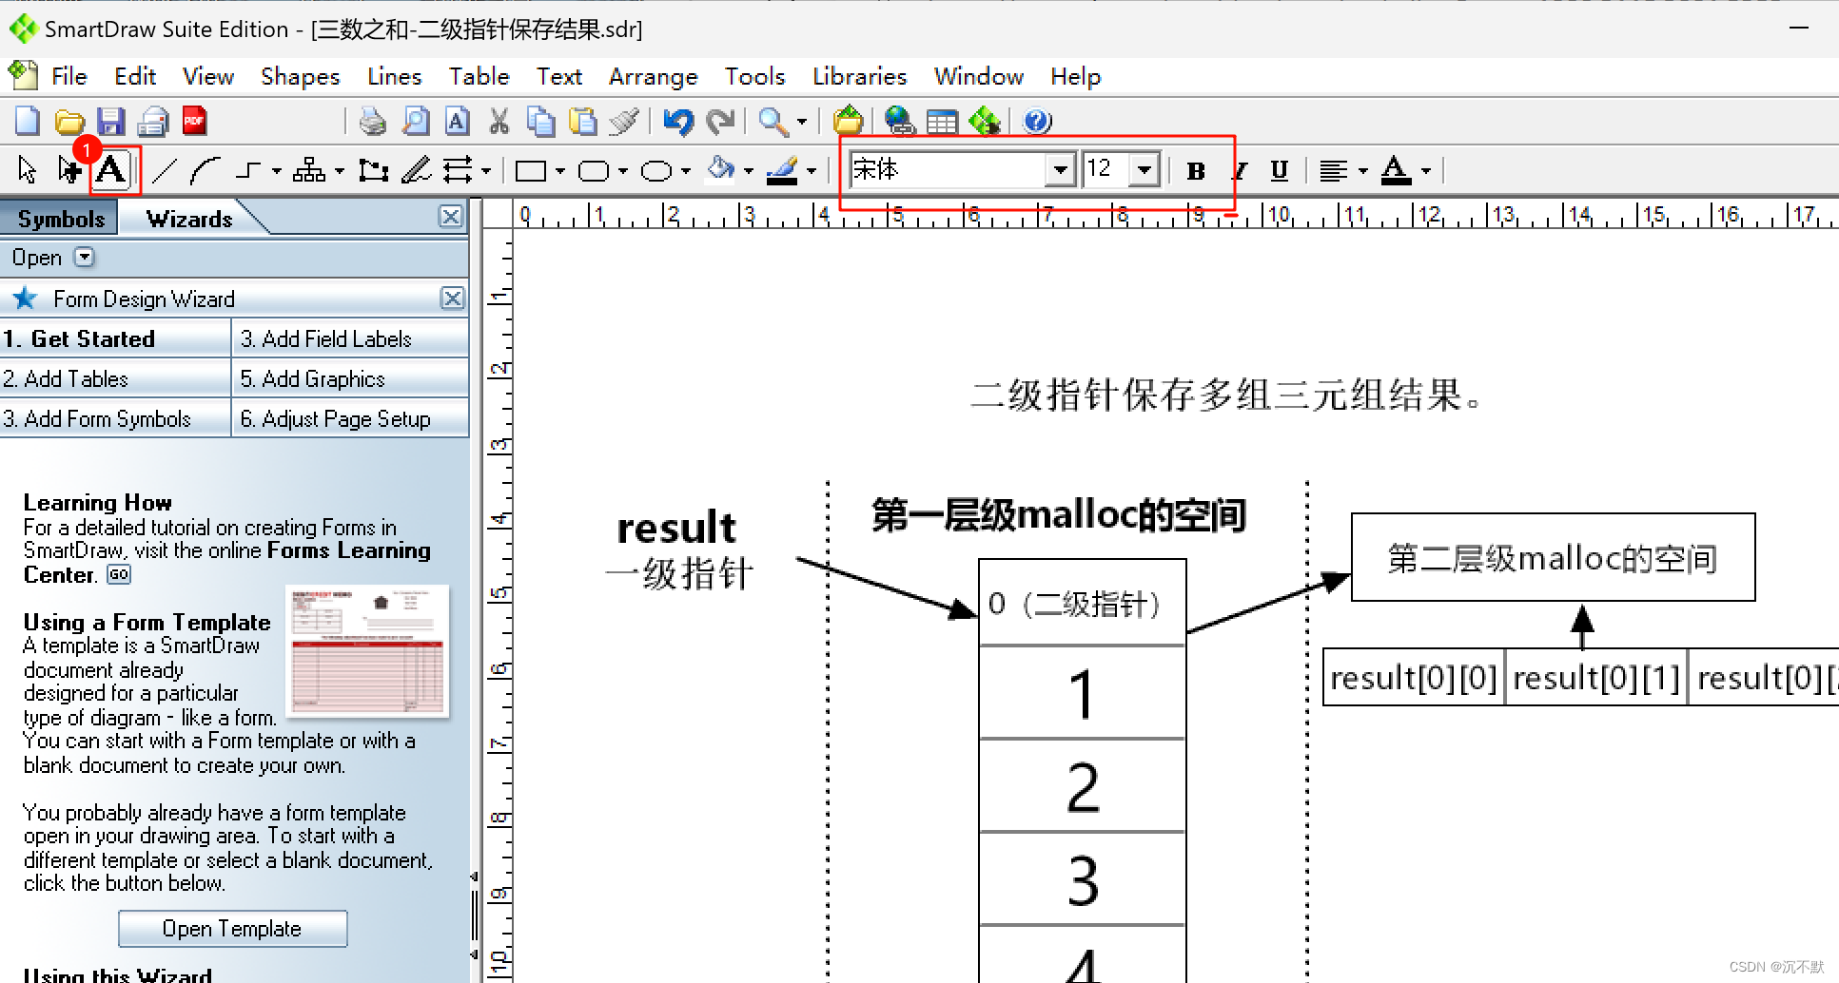The height and width of the screenshot is (983, 1839).
Task: Undo the last action
Action: (x=678, y=121)
